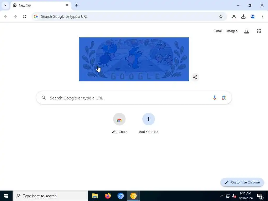Open the Gmail link
Image resolution: width=268 pixels, height=201 pixels.
(x=218, y=31)
